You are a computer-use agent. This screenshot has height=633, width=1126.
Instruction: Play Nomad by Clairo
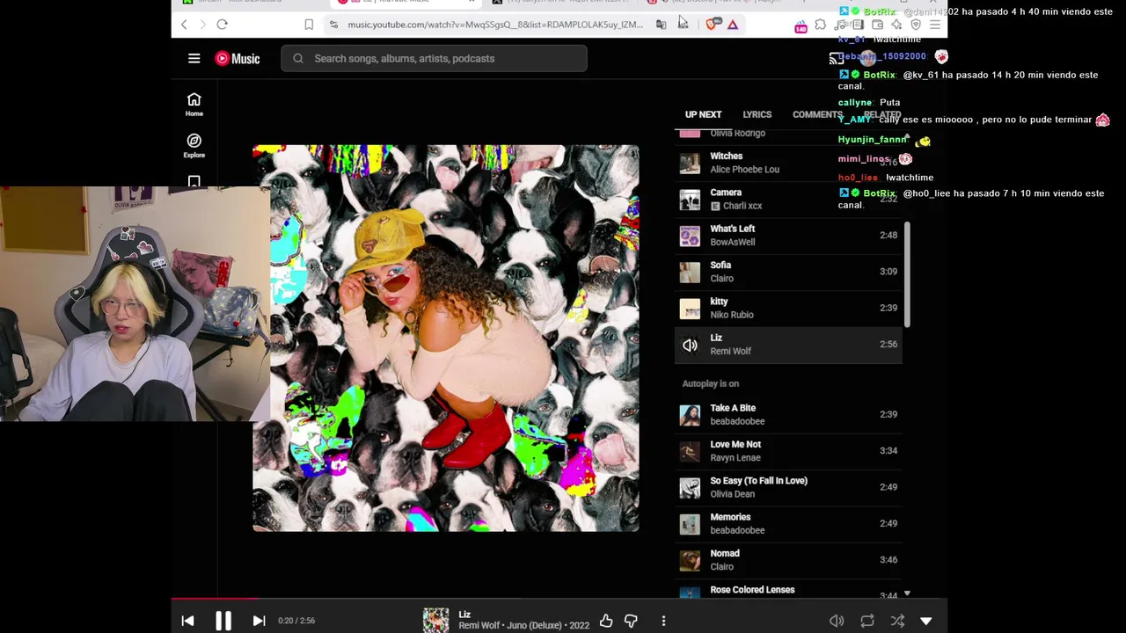pos(788,560)
